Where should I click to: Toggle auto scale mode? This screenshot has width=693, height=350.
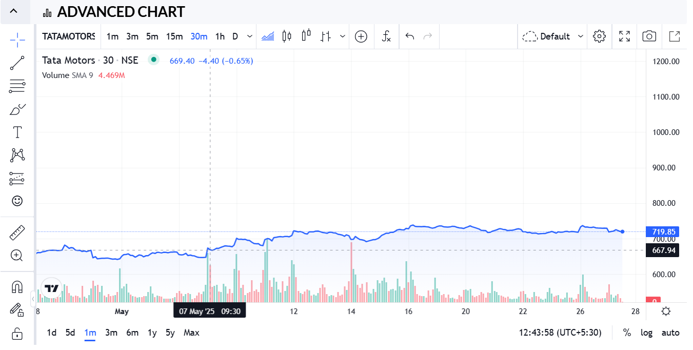click(670, 333)
